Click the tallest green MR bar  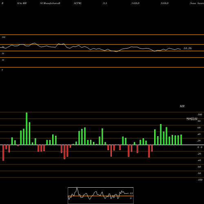[x=27, y=129]
